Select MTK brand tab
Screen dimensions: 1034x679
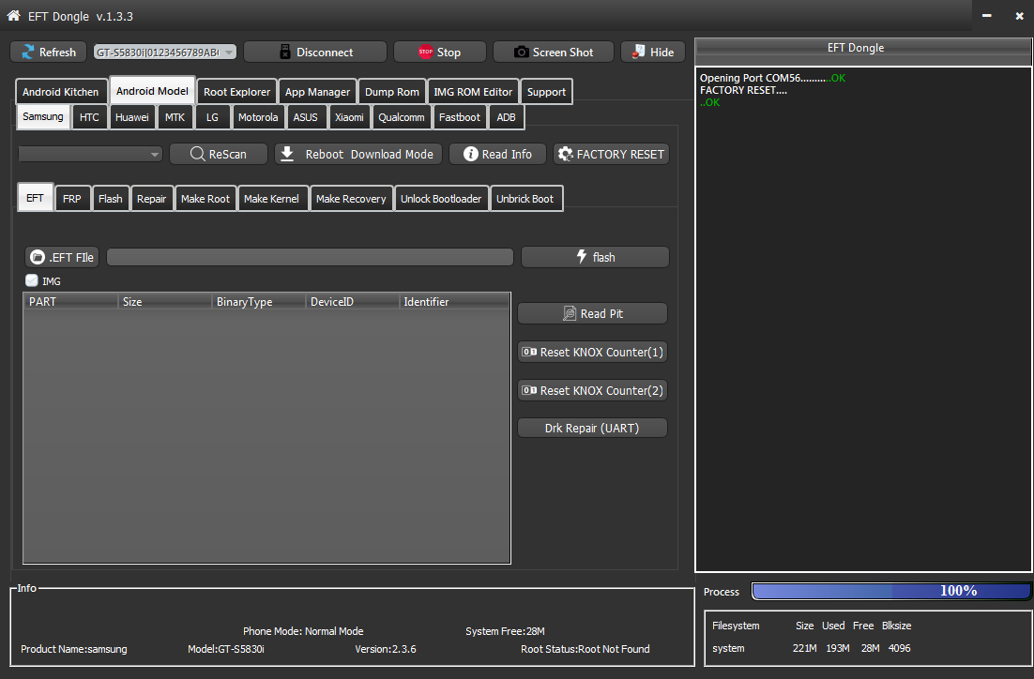click(x=175, y=117)
